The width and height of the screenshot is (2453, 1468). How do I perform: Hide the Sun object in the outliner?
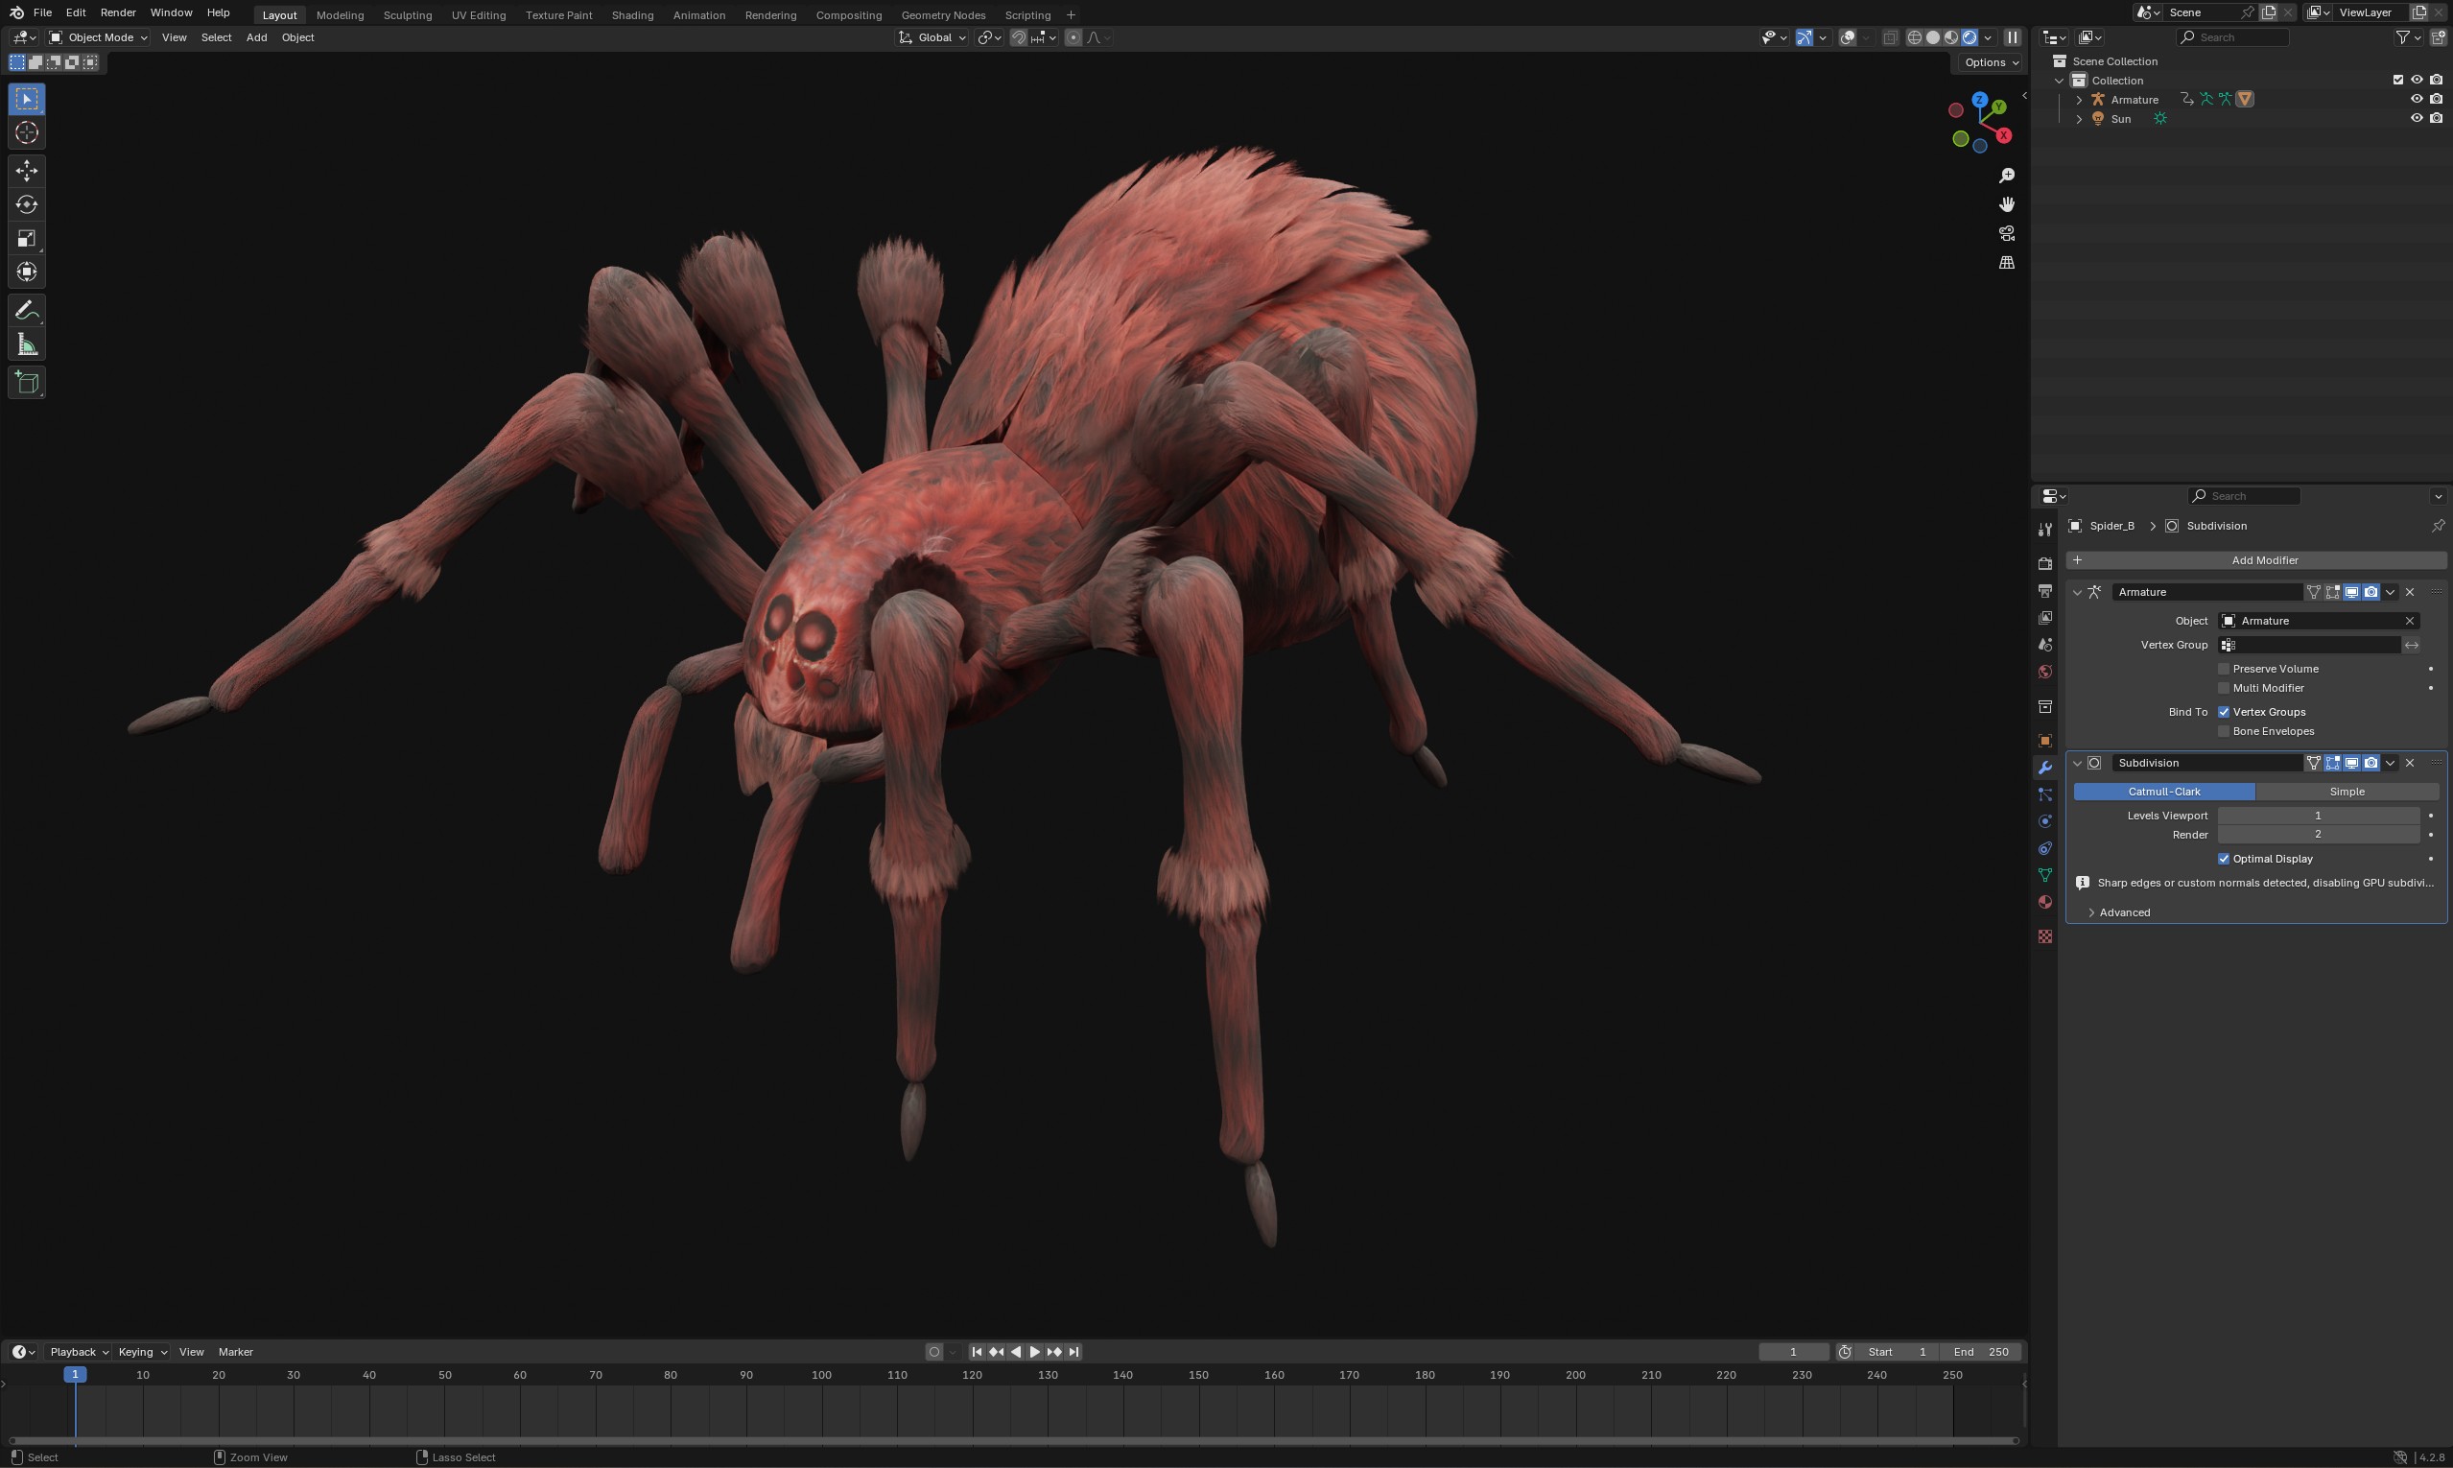2418,118
